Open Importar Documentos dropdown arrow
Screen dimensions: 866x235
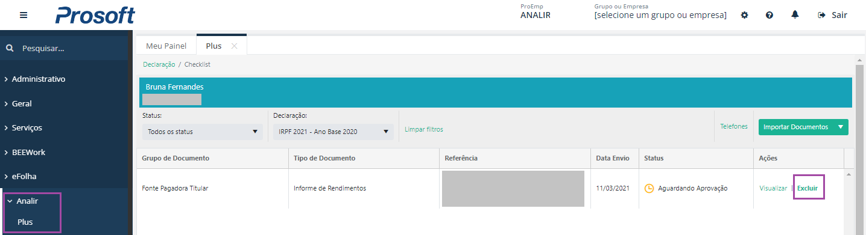[841, 127]
